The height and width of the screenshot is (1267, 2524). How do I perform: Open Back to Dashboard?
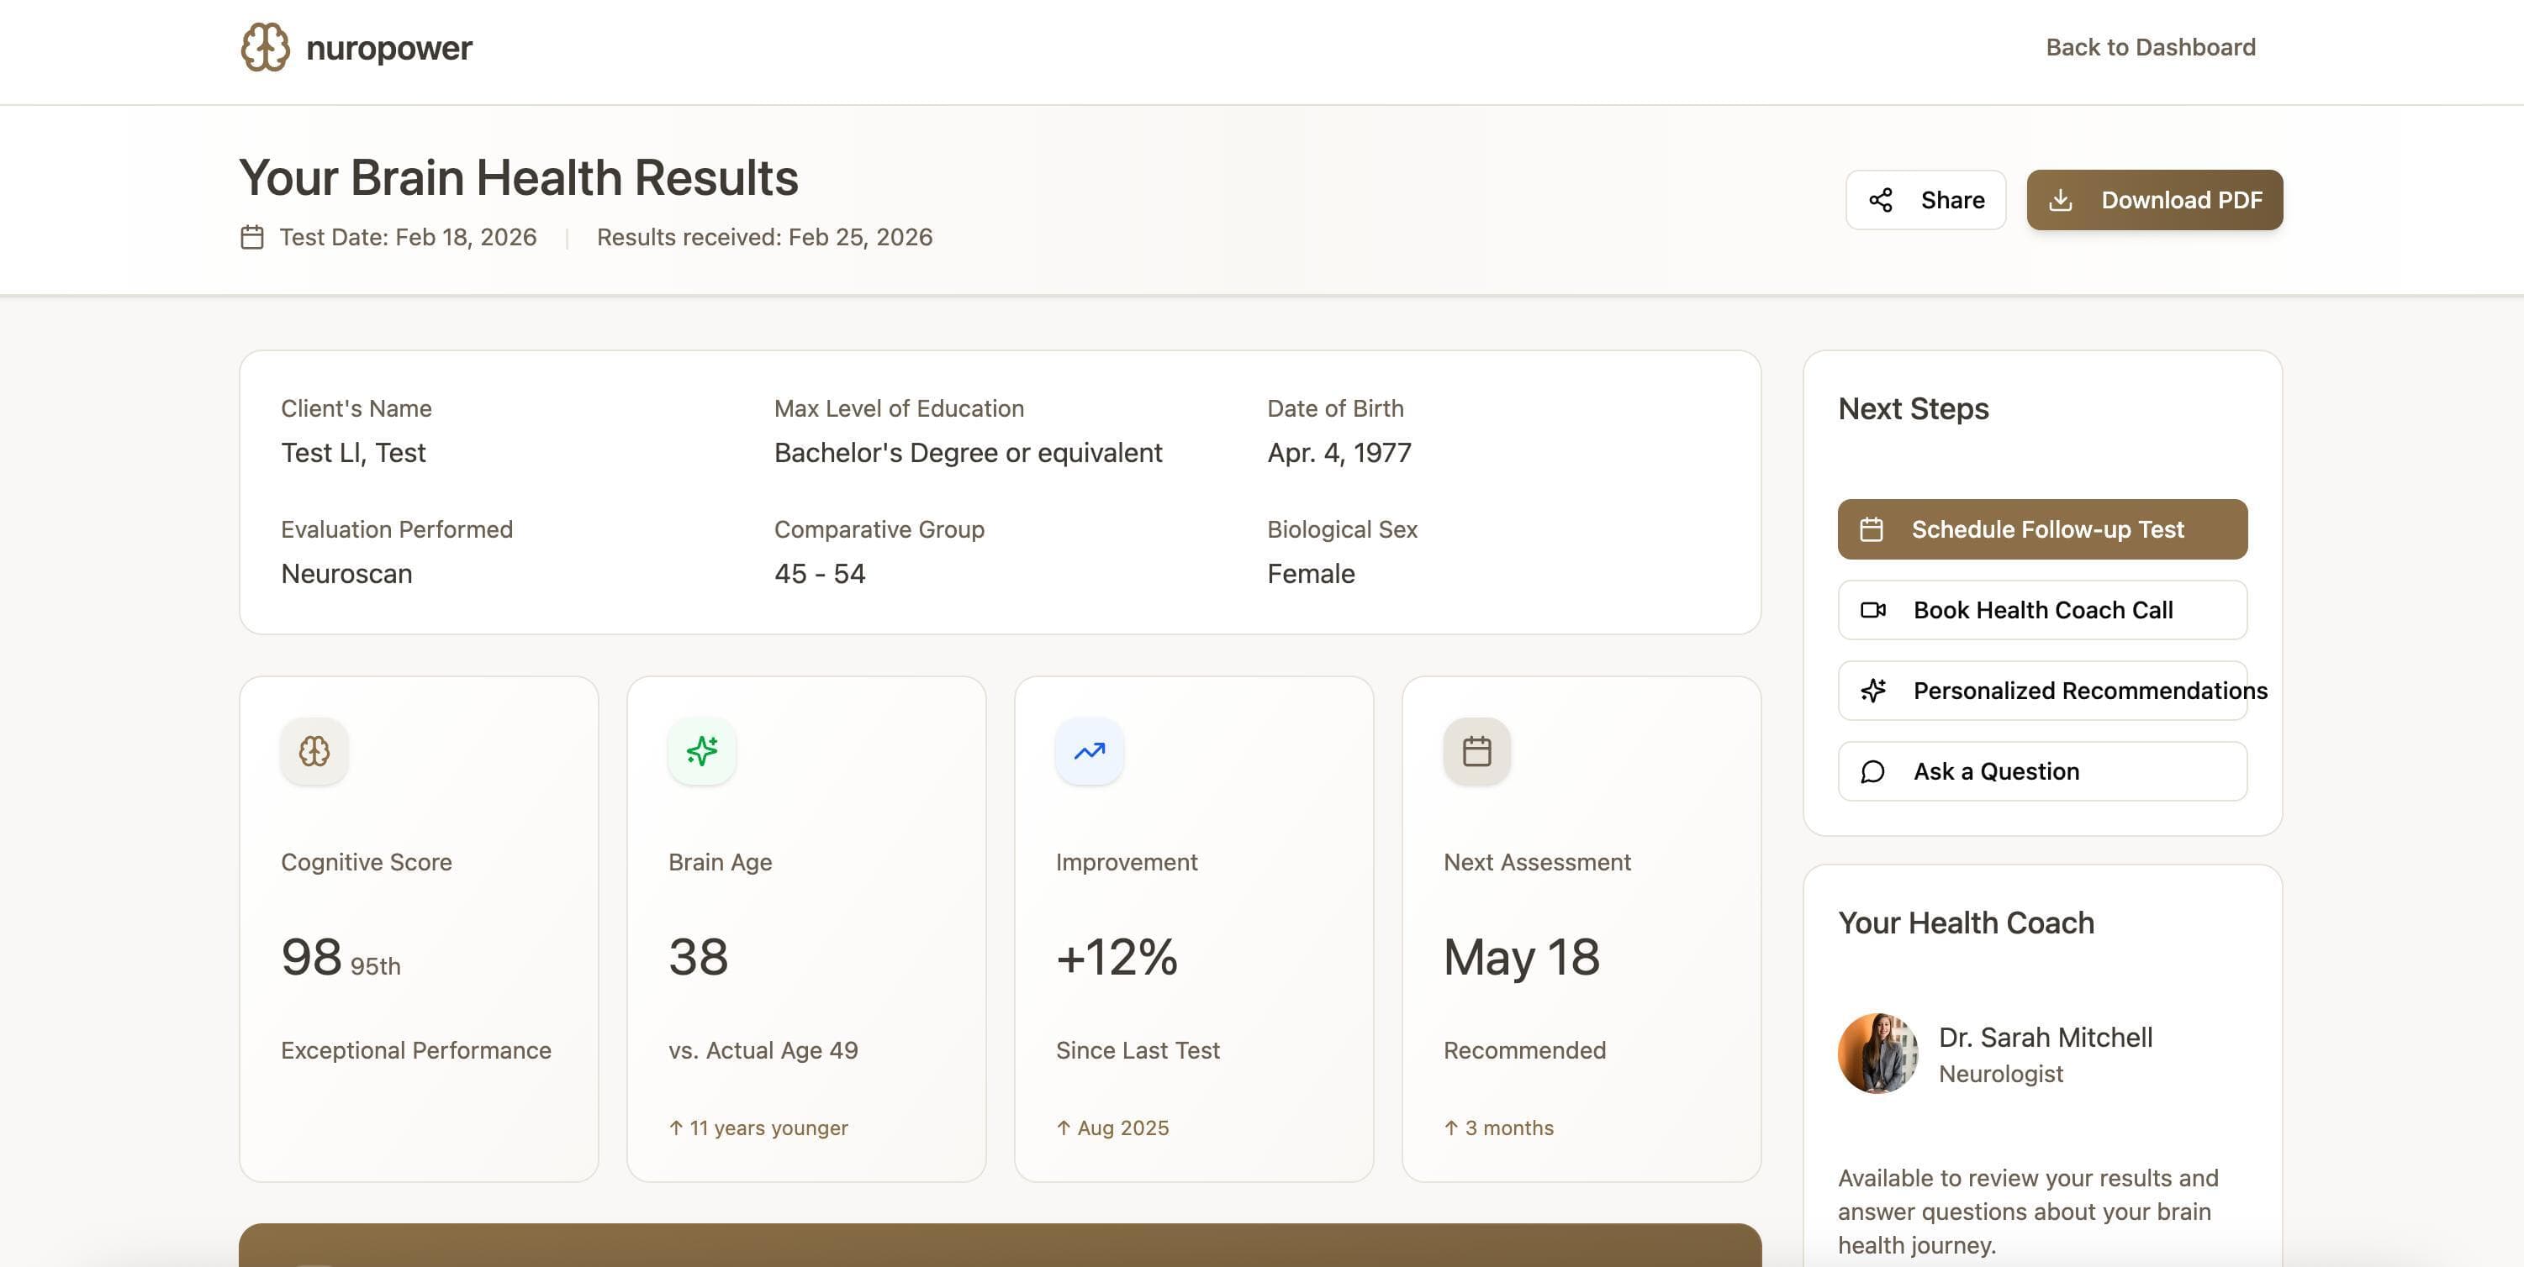pyautogui.click(x=2150, y=46)
